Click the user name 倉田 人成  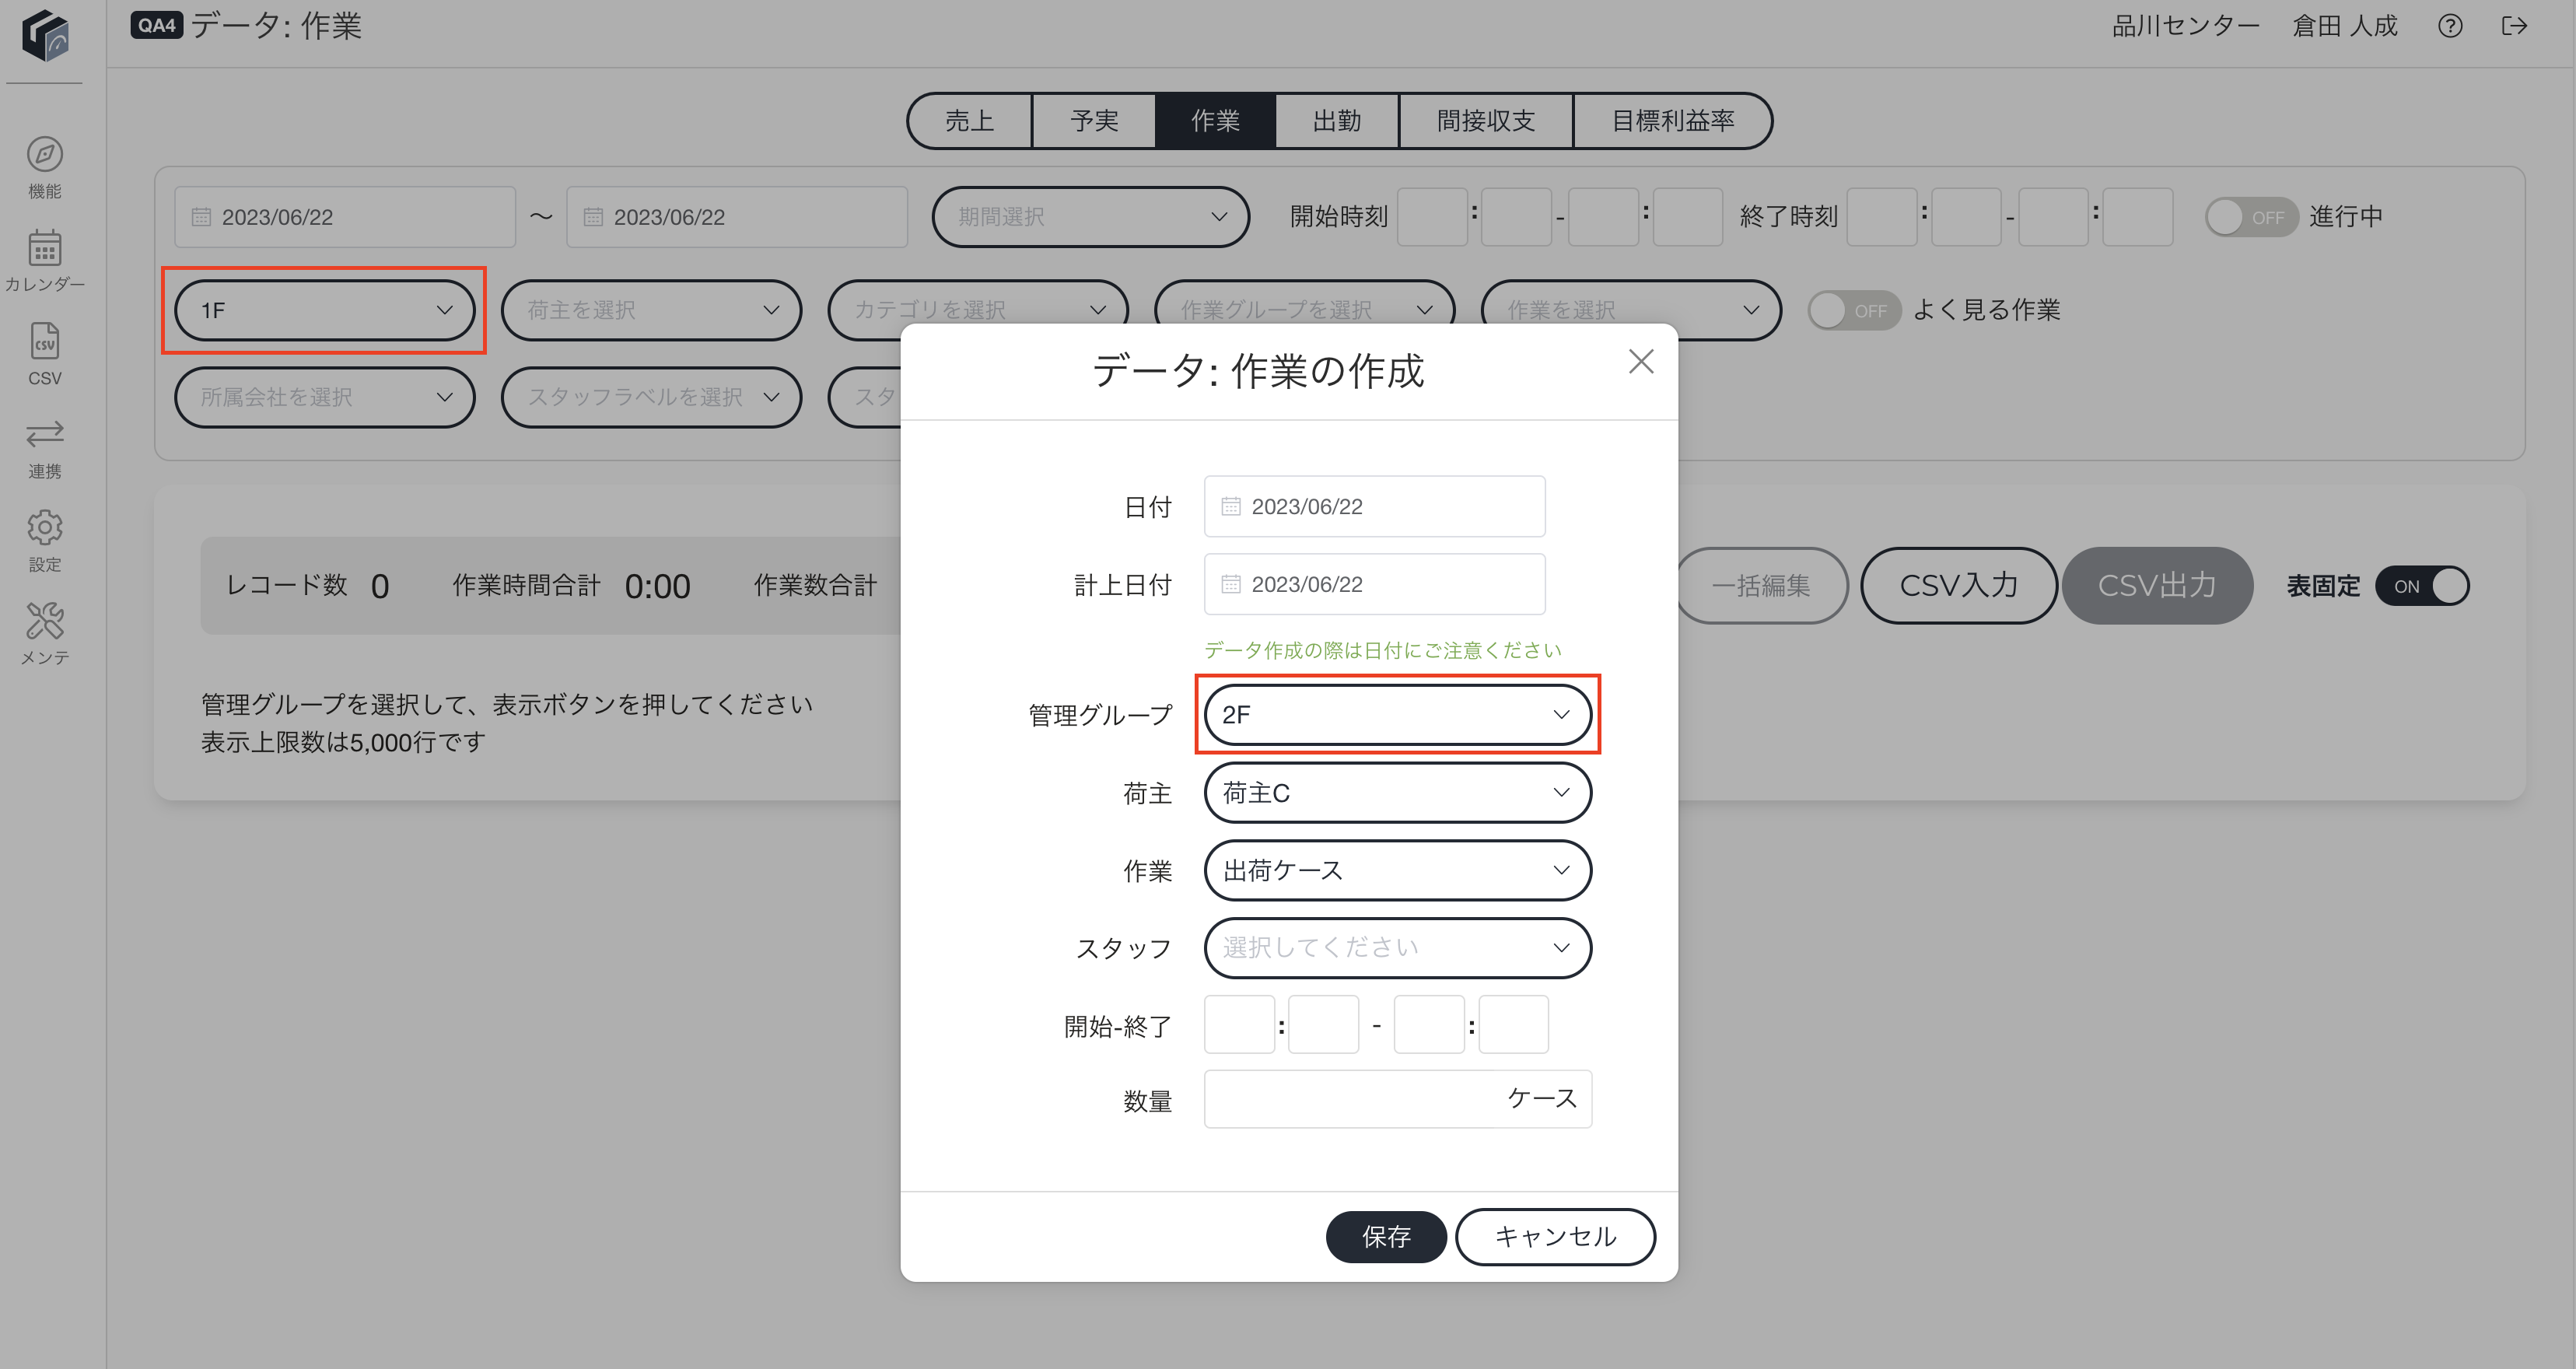pyautogui.click(x=2345, y=26)
